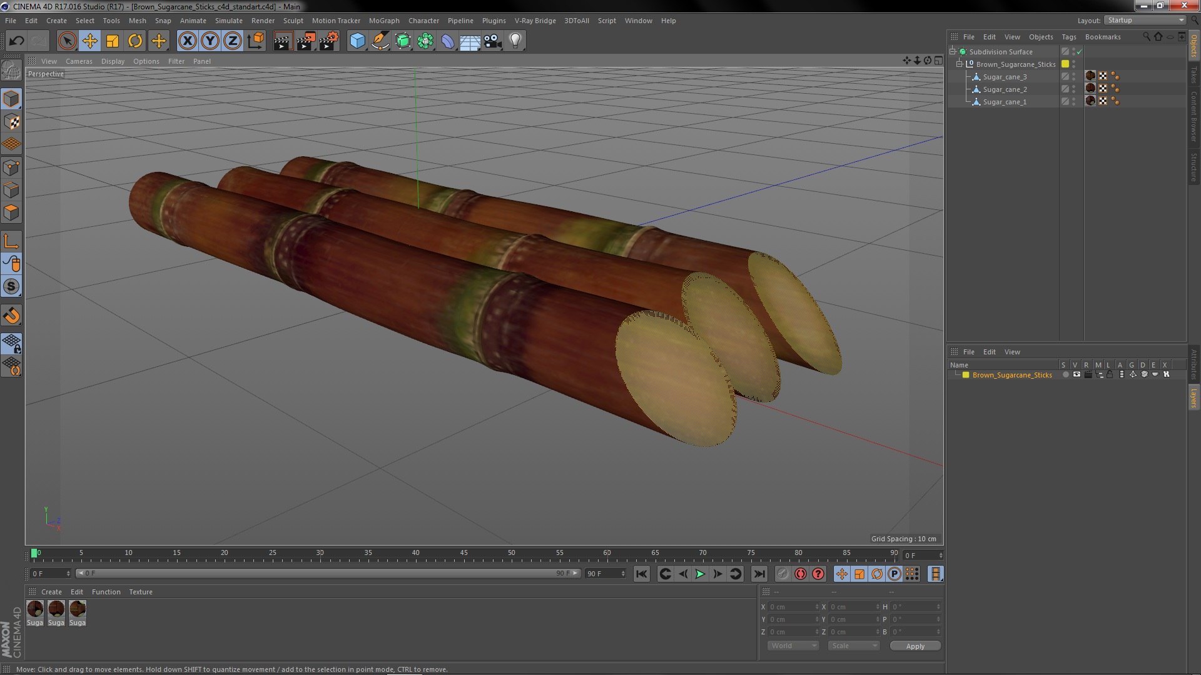Toggle Sugar_cane_3 visibility dots
1201x675 pixels.
[x=1074, y=77]
